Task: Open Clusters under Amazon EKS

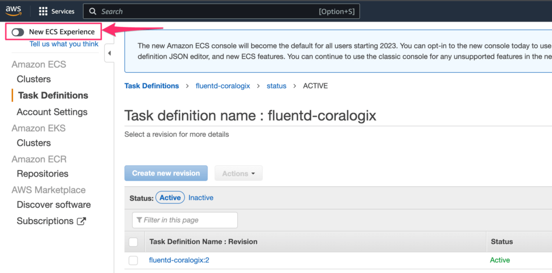Action: tap(34, 143)
